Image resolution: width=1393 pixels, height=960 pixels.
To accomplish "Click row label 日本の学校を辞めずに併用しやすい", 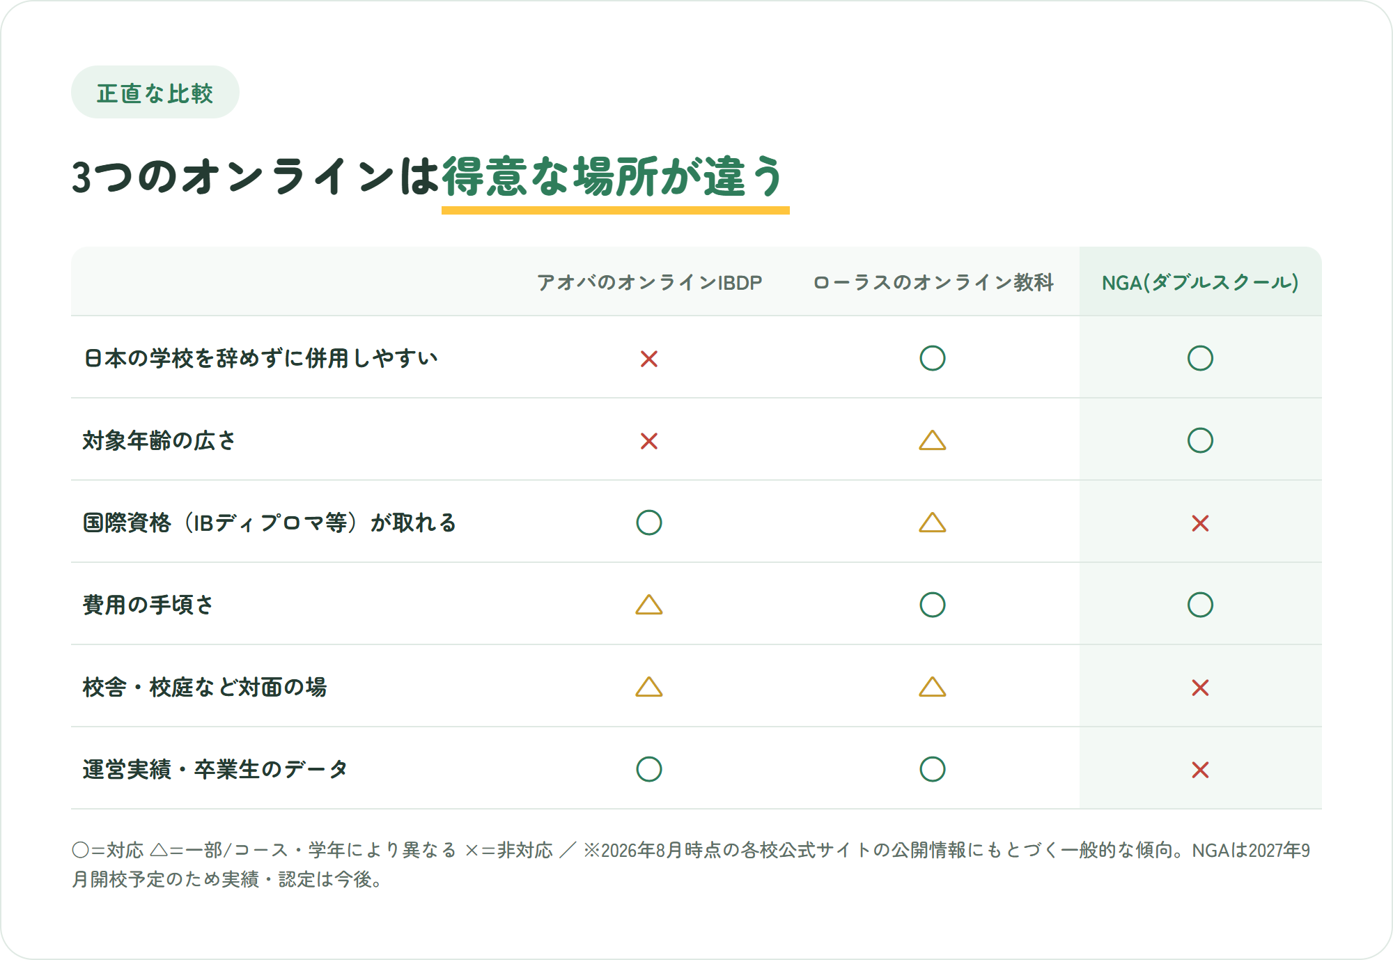I will [260, 358].
